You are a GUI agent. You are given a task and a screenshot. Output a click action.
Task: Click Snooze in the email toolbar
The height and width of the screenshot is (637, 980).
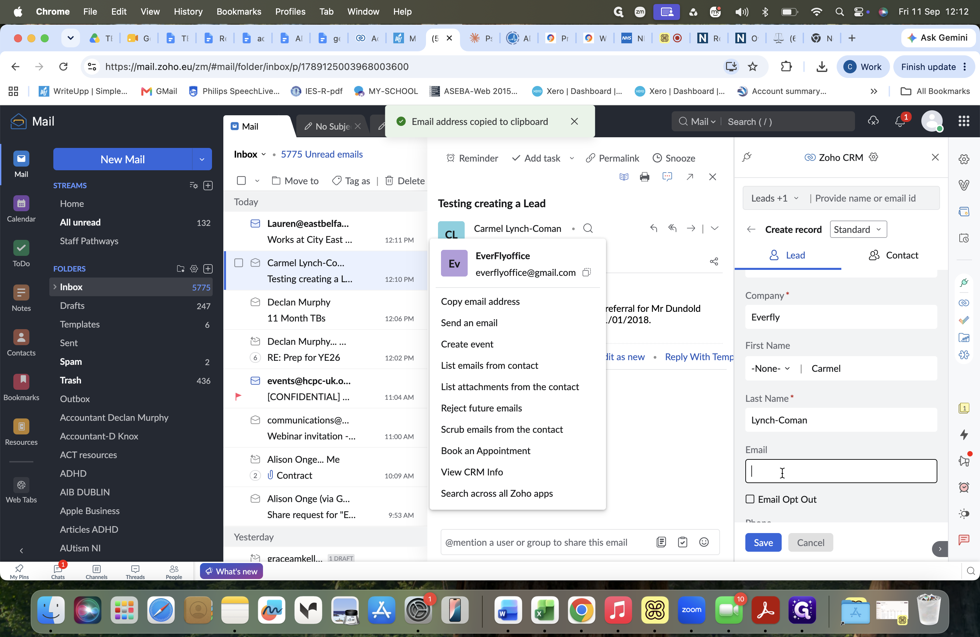(674, 159)
